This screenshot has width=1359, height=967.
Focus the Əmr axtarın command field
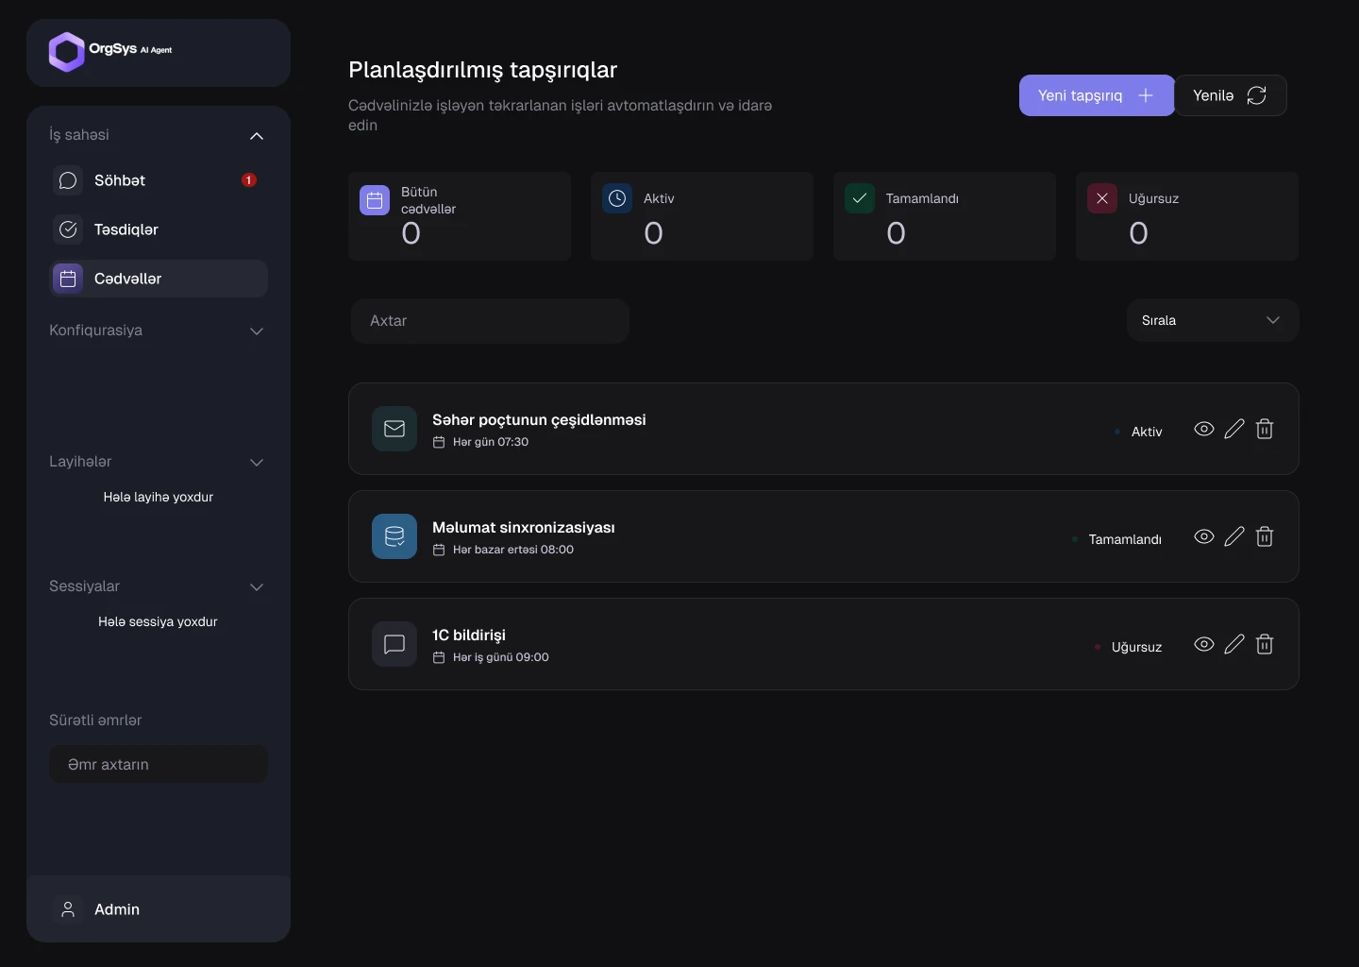click(159, 764)
